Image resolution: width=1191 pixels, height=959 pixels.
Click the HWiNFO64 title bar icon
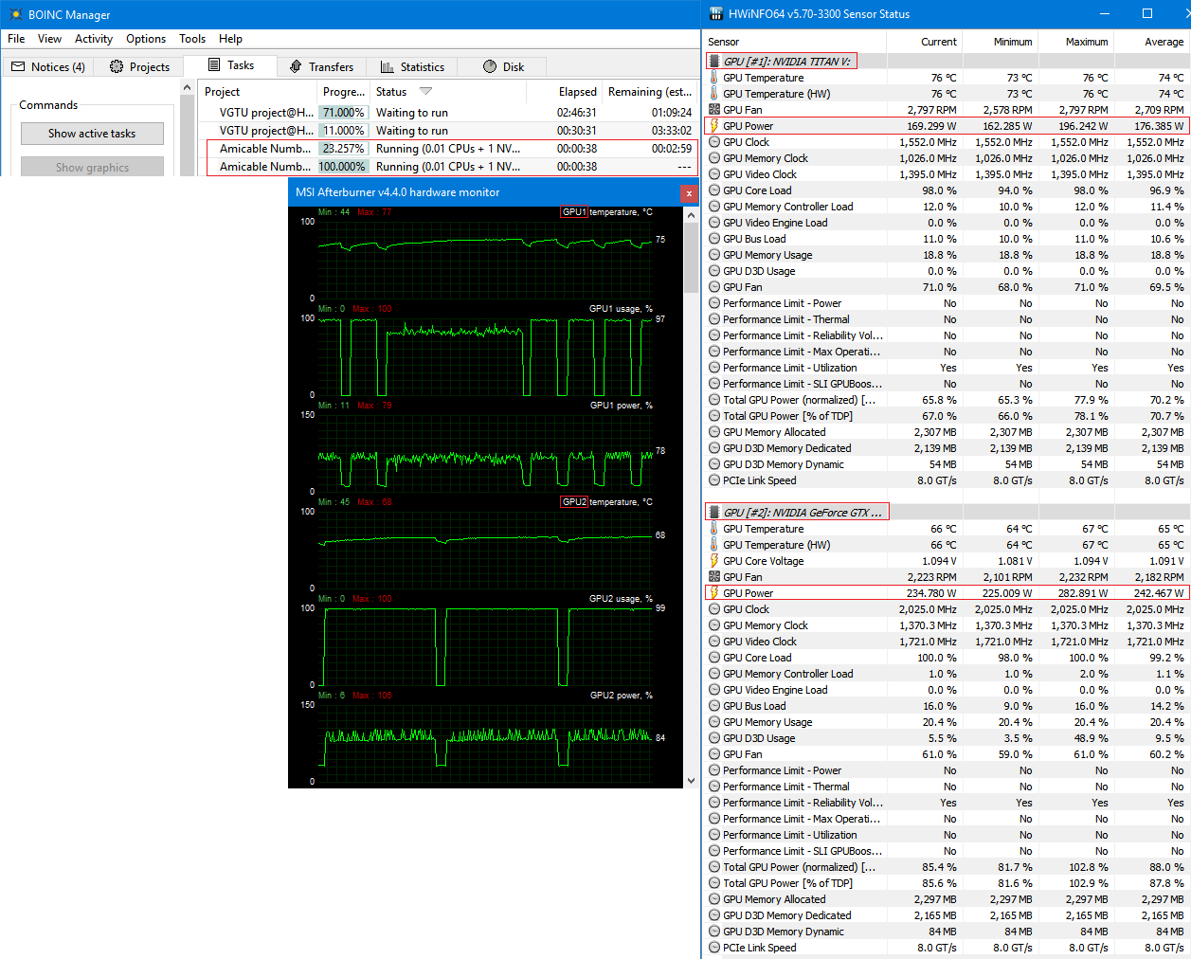click(x=715, y=14)
